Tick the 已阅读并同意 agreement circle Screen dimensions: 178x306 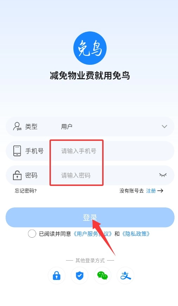pyautogui.click(x=32, y=233)
